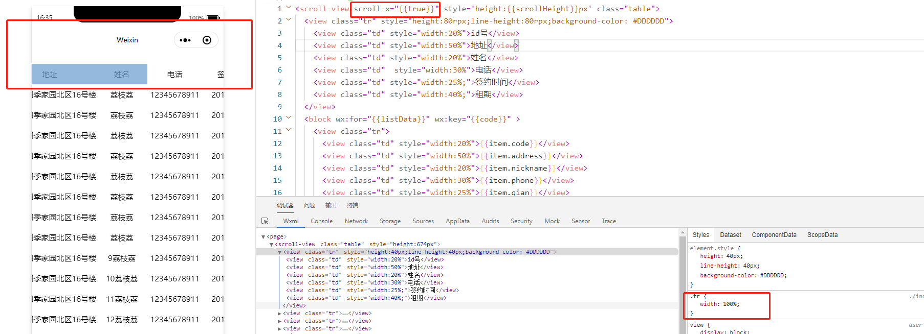Select the Styles sidebar tab
The width and height of the screenshot is (924, 334).
(x=700, y=235)
